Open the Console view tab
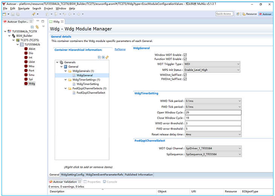This screenshot has width=275, height=196. click(110, 182)
